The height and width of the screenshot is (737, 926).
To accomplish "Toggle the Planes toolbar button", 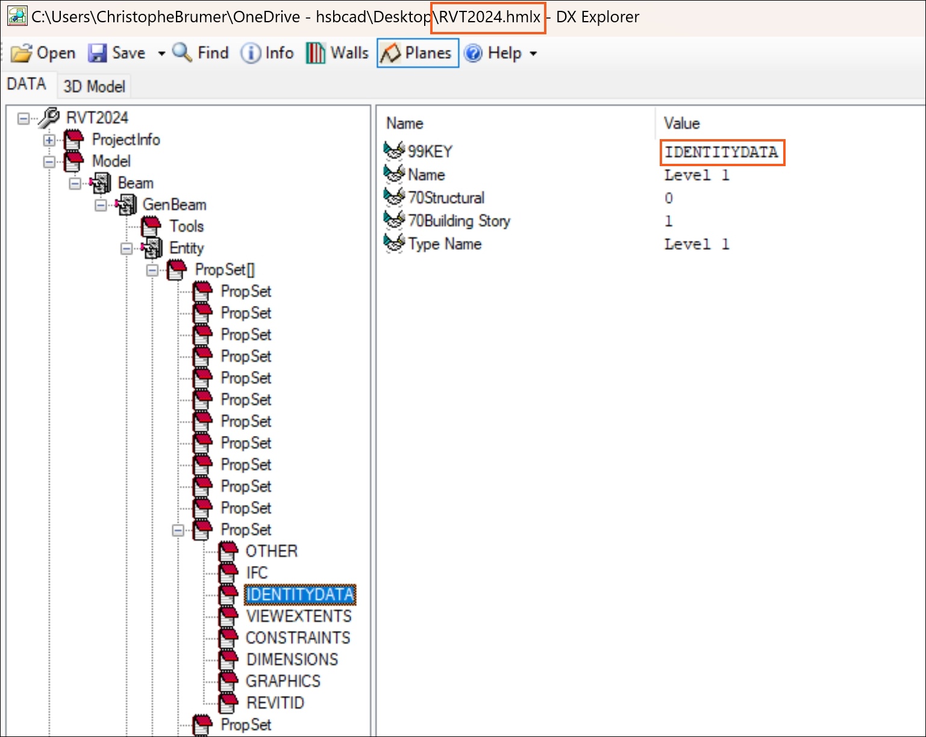I will click(418, 53).
